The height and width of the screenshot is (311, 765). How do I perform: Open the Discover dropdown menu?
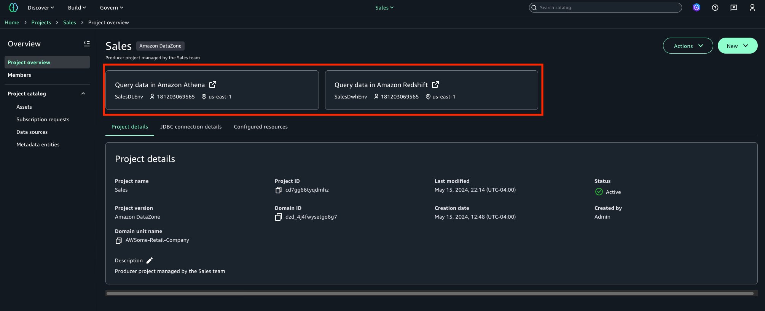pos(41,8)
